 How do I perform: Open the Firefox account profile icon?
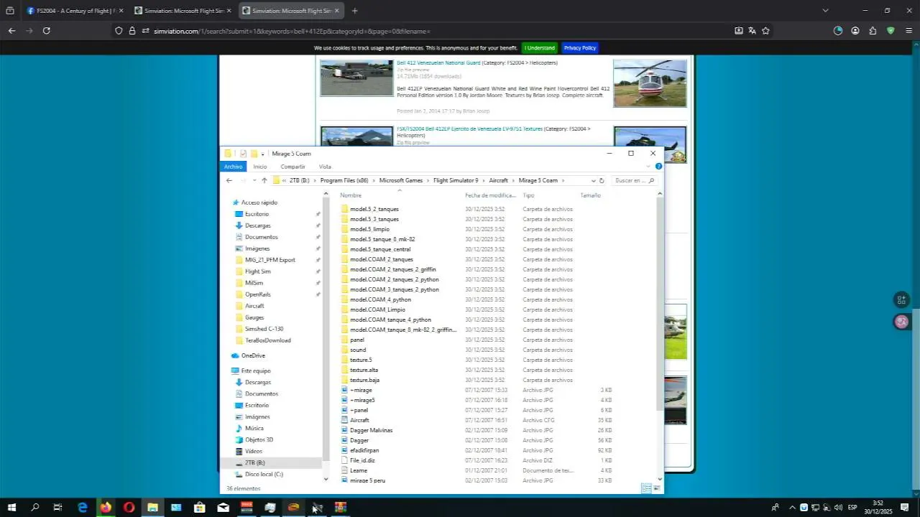tap(855, 31)
